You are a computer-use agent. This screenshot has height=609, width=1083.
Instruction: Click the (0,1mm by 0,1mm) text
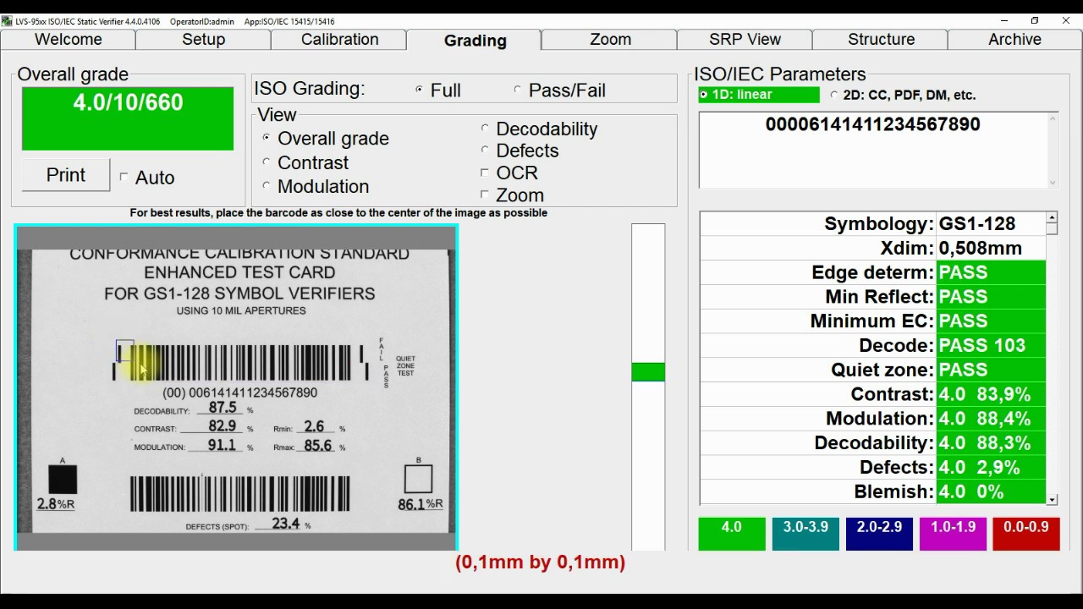541,562
